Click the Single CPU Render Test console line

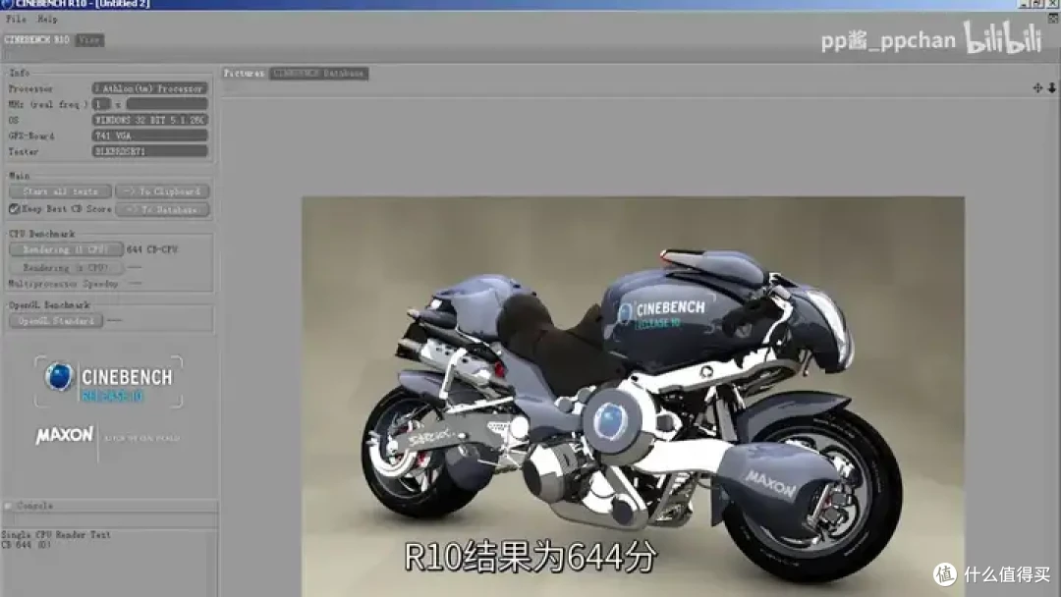tap(55, 535)
